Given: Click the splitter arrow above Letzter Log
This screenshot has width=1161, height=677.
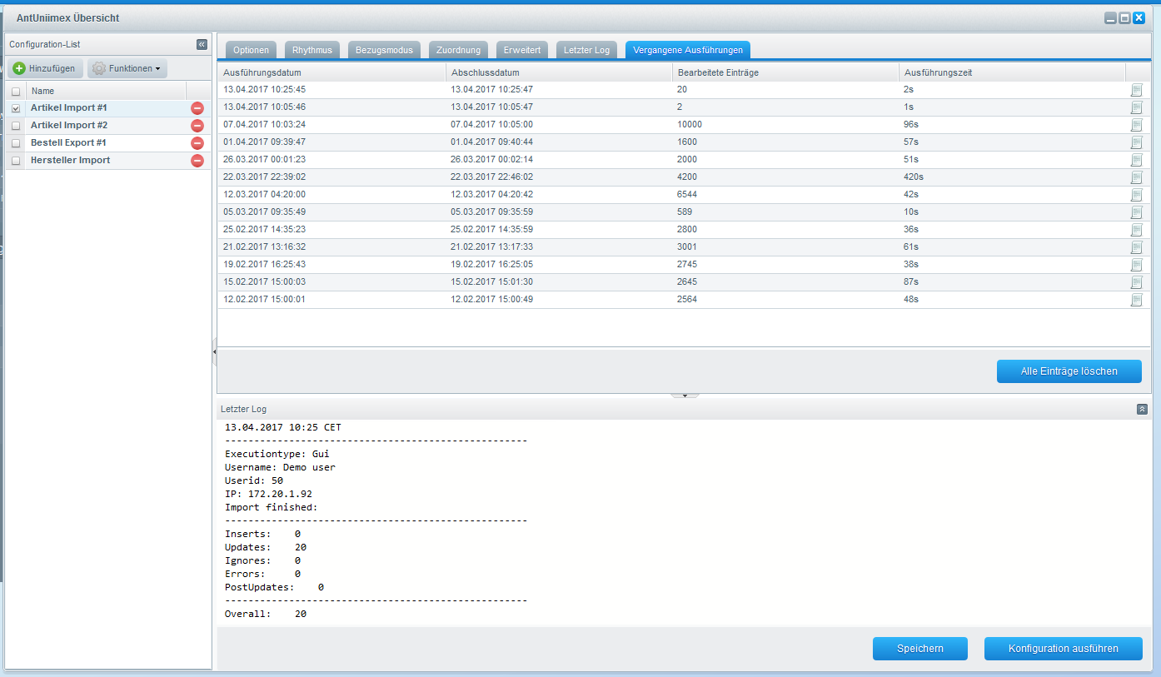Looking at the screenshot, I should pyautogui.click(x=685, y=396).
